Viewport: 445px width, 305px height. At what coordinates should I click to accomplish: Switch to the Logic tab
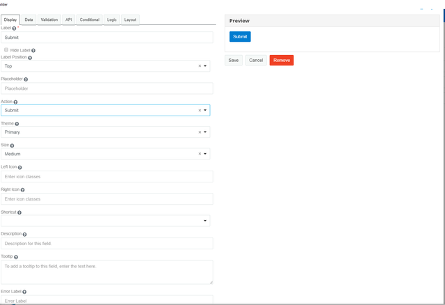112,20
